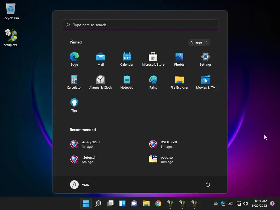
Task: Open the Tips app
Action: coord(74,105)
